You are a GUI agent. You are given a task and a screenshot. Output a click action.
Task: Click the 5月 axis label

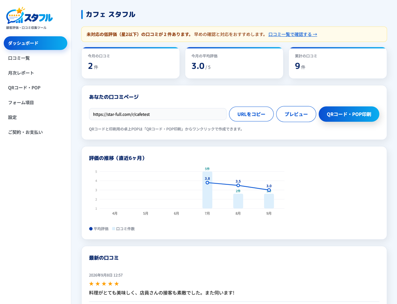[x=146, y=213]
